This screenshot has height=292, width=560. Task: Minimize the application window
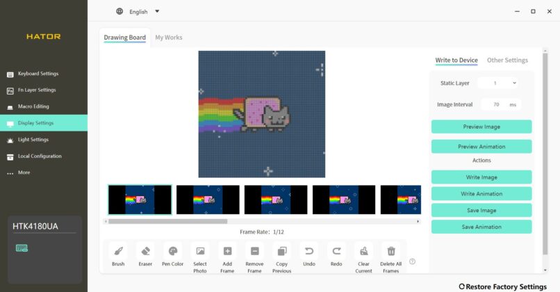point(517,11)
